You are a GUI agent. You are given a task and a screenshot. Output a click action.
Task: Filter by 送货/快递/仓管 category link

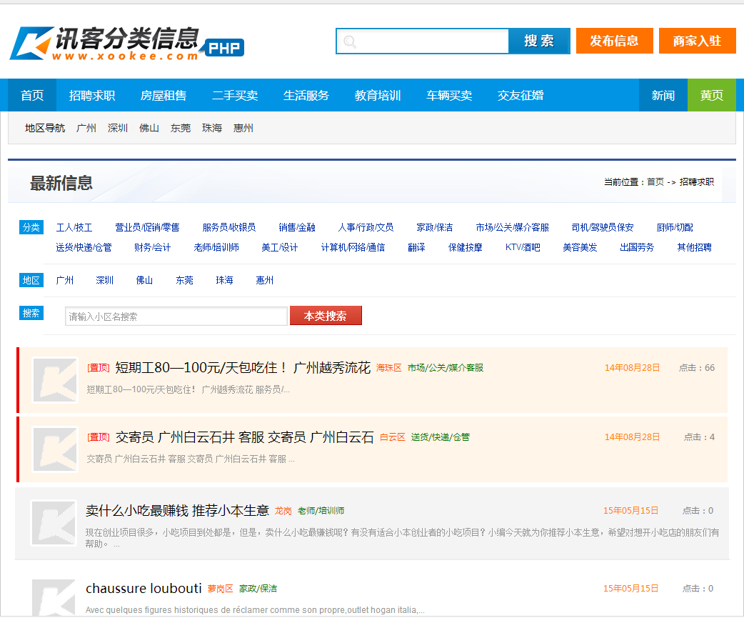point(84,247)
